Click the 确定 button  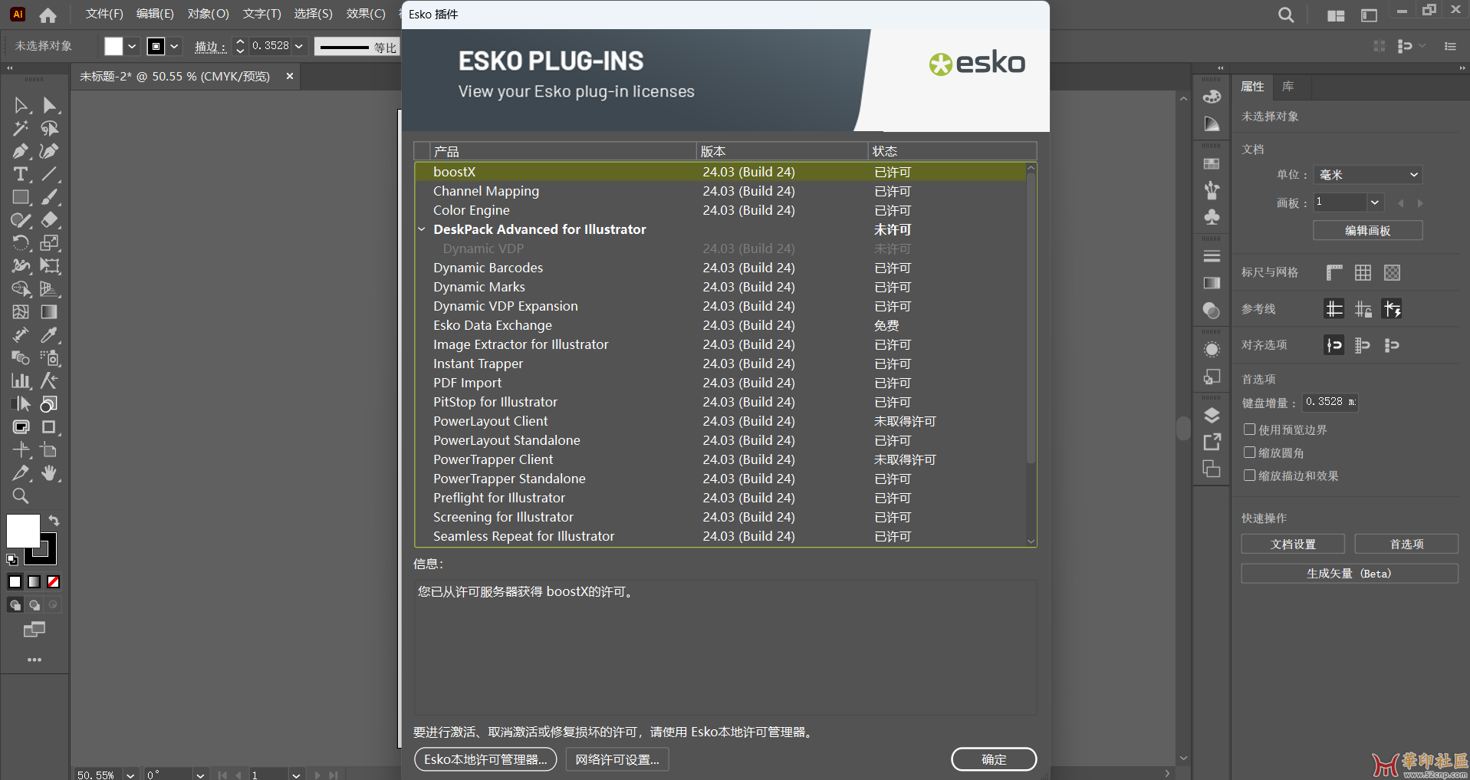tap(994, 759)
